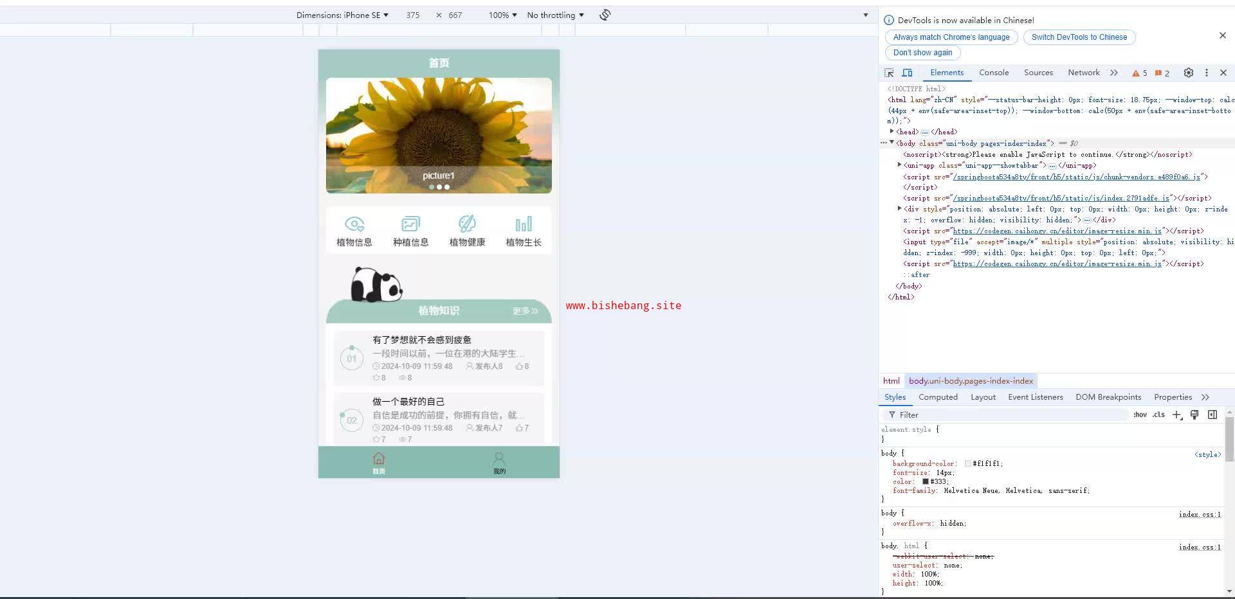Open the 植物信息 icon in the app
The width and height of the screenshot is (1235, 599).
point(354,224)
